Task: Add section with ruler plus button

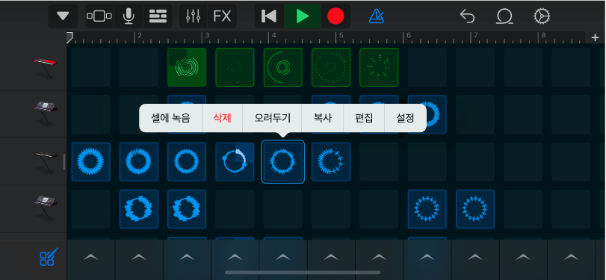Action: tap(596, 37)
